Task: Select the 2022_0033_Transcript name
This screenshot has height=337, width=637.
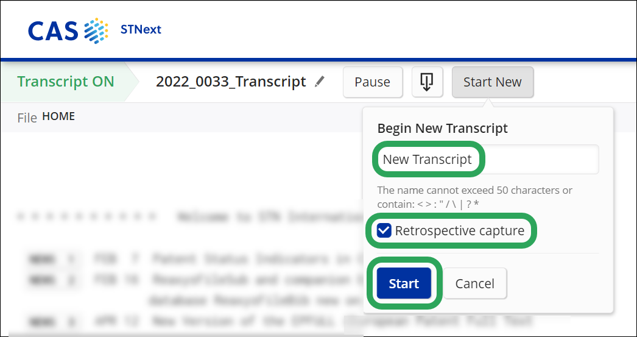Action: (x=231, y=82)
